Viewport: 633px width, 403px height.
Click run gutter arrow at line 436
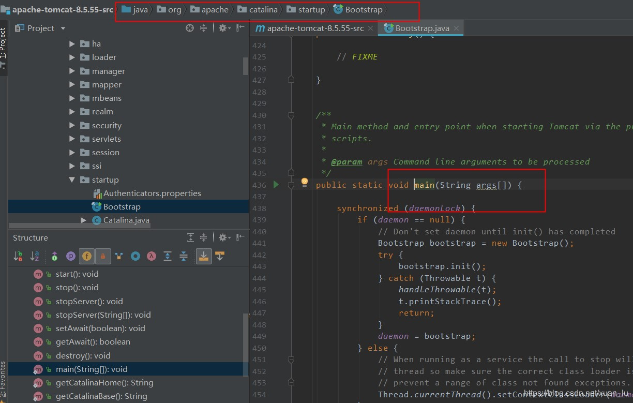[276, 185]
